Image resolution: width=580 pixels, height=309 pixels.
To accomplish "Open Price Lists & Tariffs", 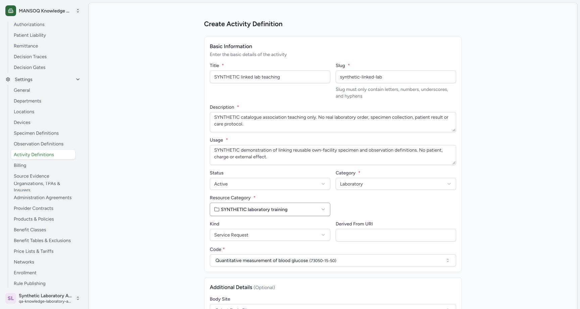I will tap(43, 251).
